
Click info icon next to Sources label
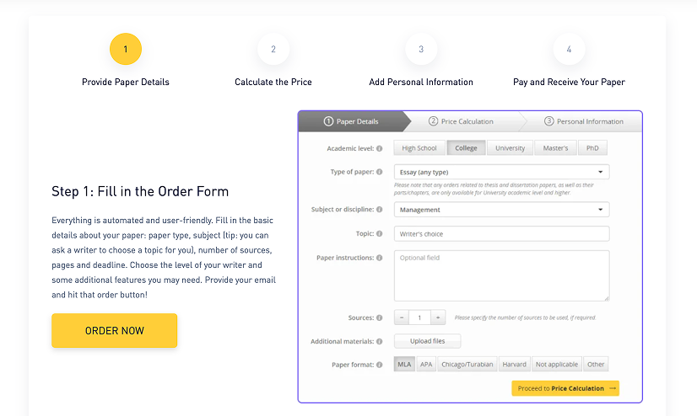[x=380, y=317]
